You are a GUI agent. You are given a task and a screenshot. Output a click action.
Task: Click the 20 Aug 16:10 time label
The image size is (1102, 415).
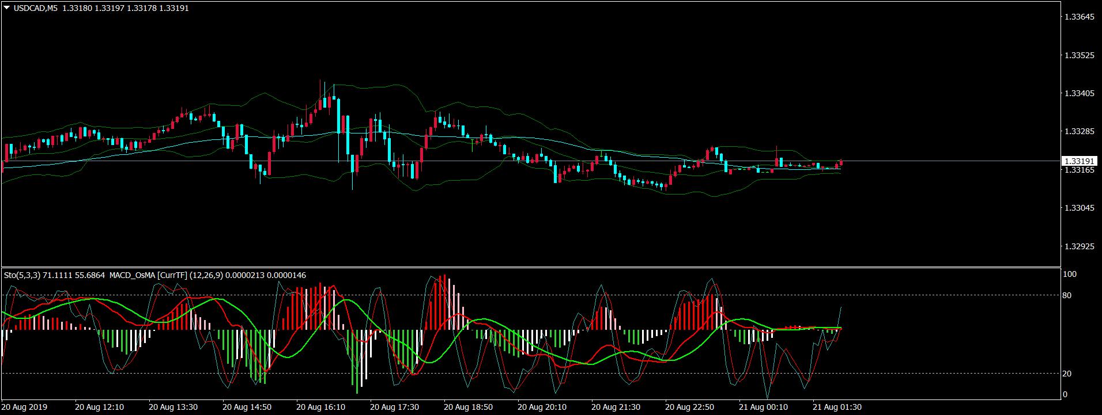click(x=321, y=407)
